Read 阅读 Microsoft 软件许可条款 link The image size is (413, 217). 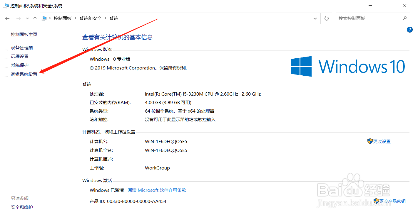click(x=157, y=190)
